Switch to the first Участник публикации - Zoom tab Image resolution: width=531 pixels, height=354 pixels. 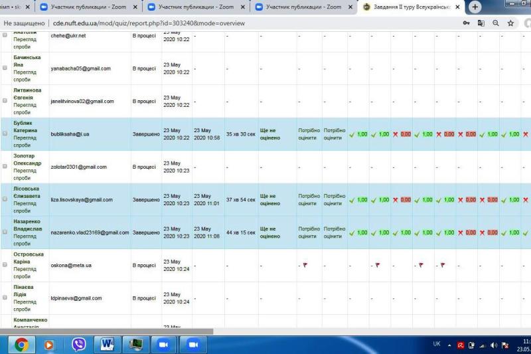[88, 7]
